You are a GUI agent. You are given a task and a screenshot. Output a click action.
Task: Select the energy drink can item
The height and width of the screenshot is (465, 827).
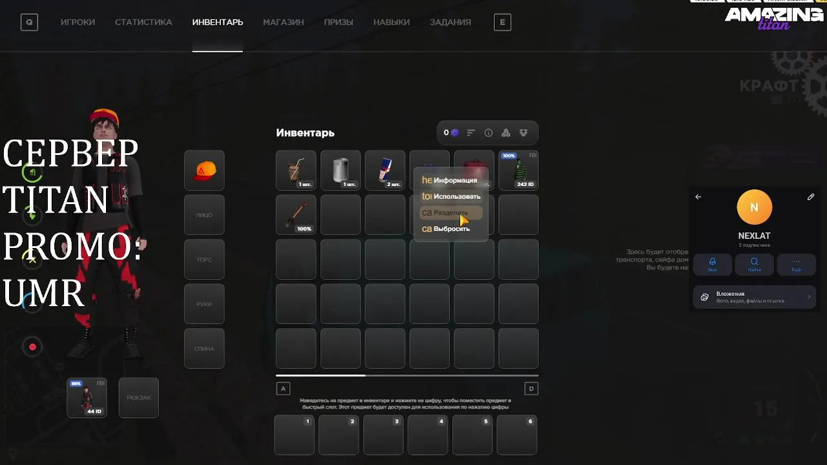tap(385, 170)
